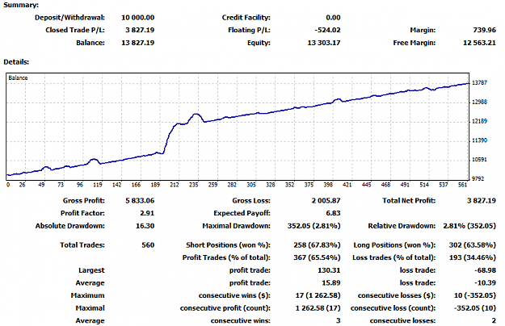Click the 12189 y-axis label
Image resolution: width=505 pixels, height=326 pixels.
(x=479, y=121)
